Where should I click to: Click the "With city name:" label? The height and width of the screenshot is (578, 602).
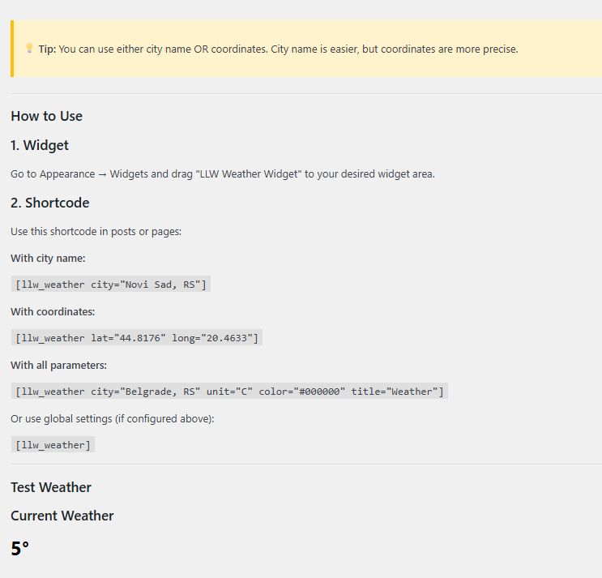[48, 259]
